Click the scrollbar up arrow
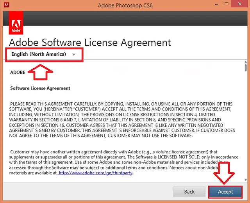The height and width of the screenshot is (203, 250). (246, 62)
